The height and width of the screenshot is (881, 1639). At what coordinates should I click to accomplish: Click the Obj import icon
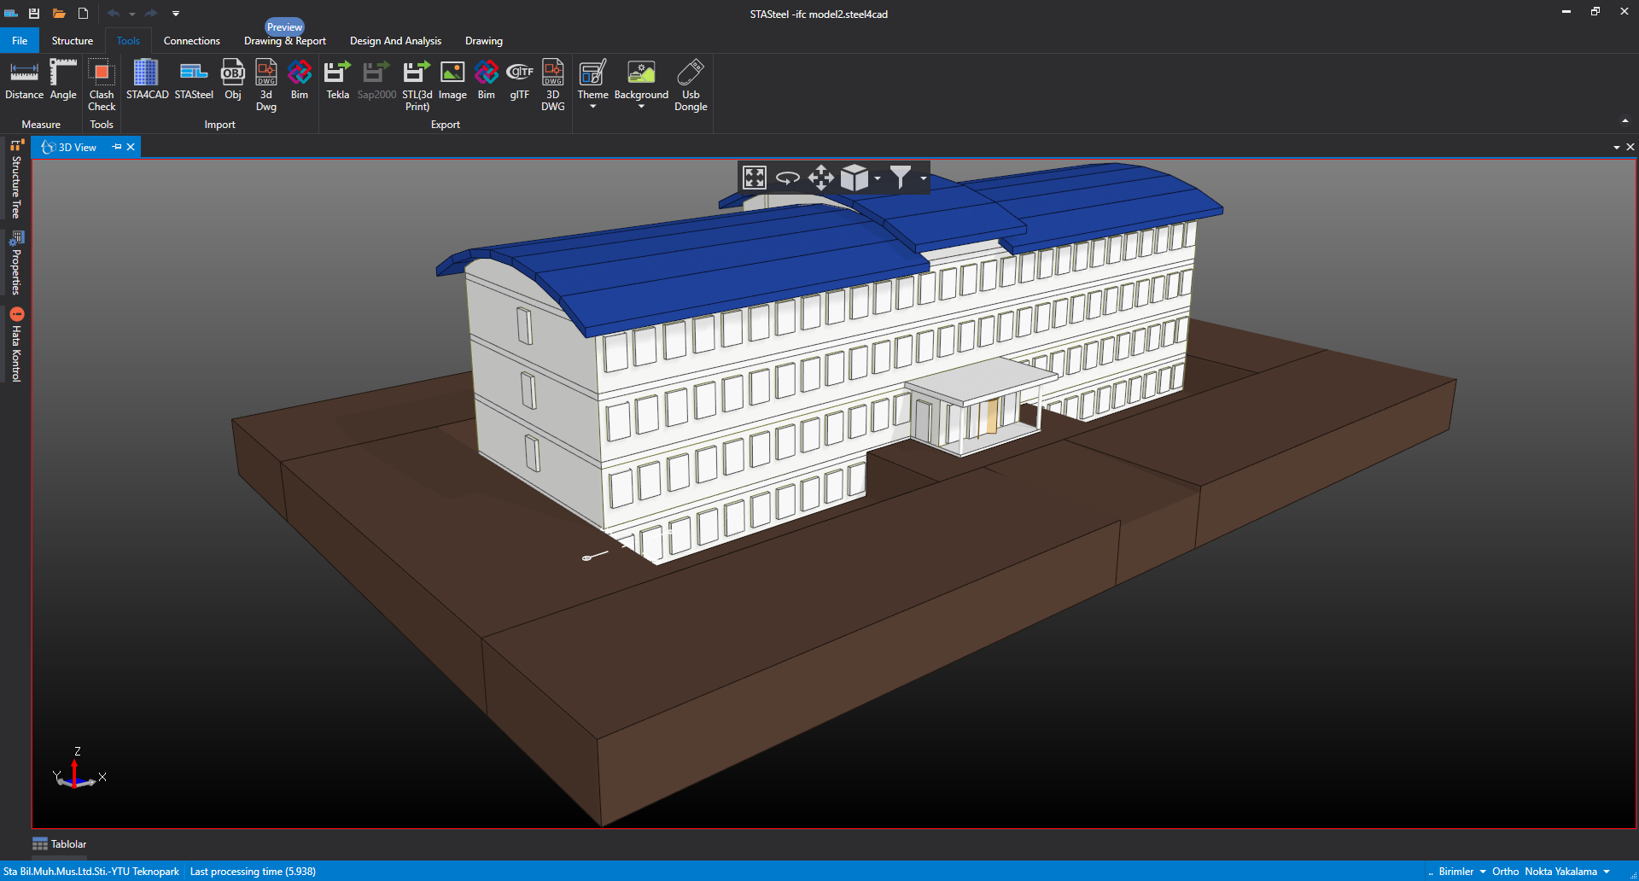point(233,80)
